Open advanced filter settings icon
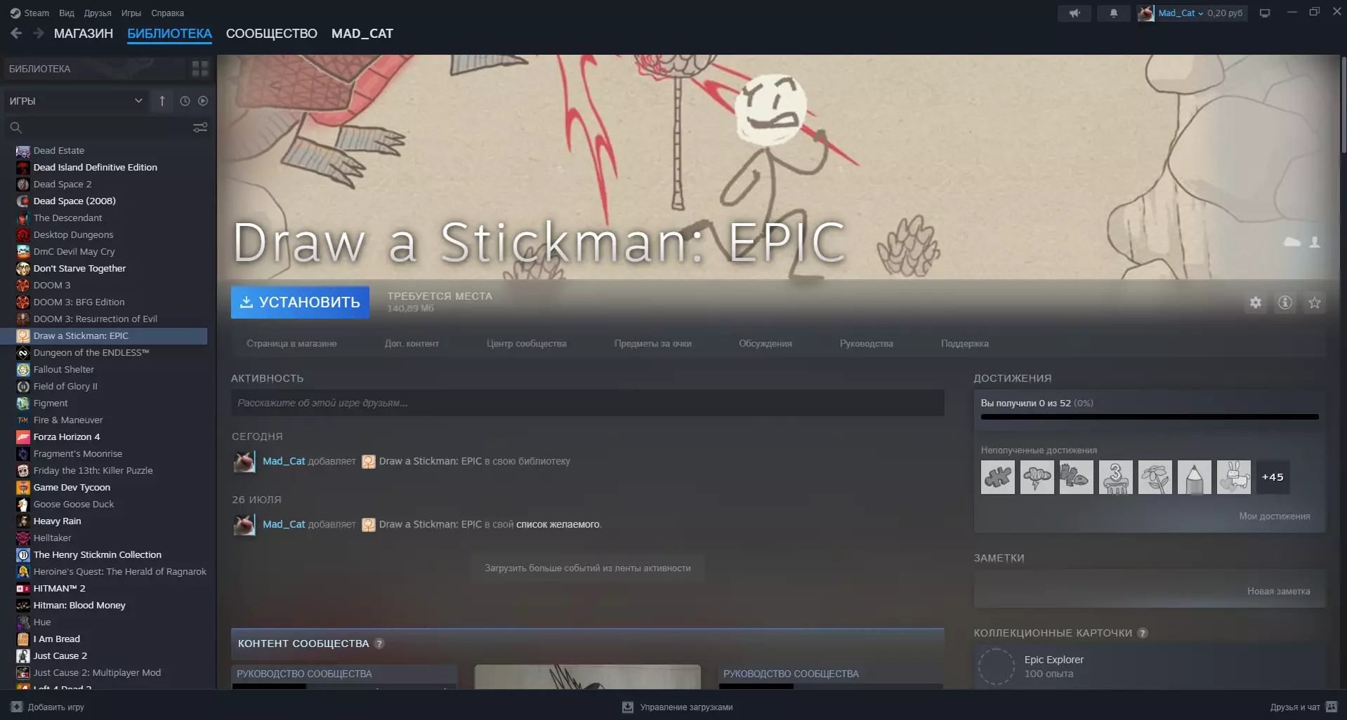 (200, 128)
